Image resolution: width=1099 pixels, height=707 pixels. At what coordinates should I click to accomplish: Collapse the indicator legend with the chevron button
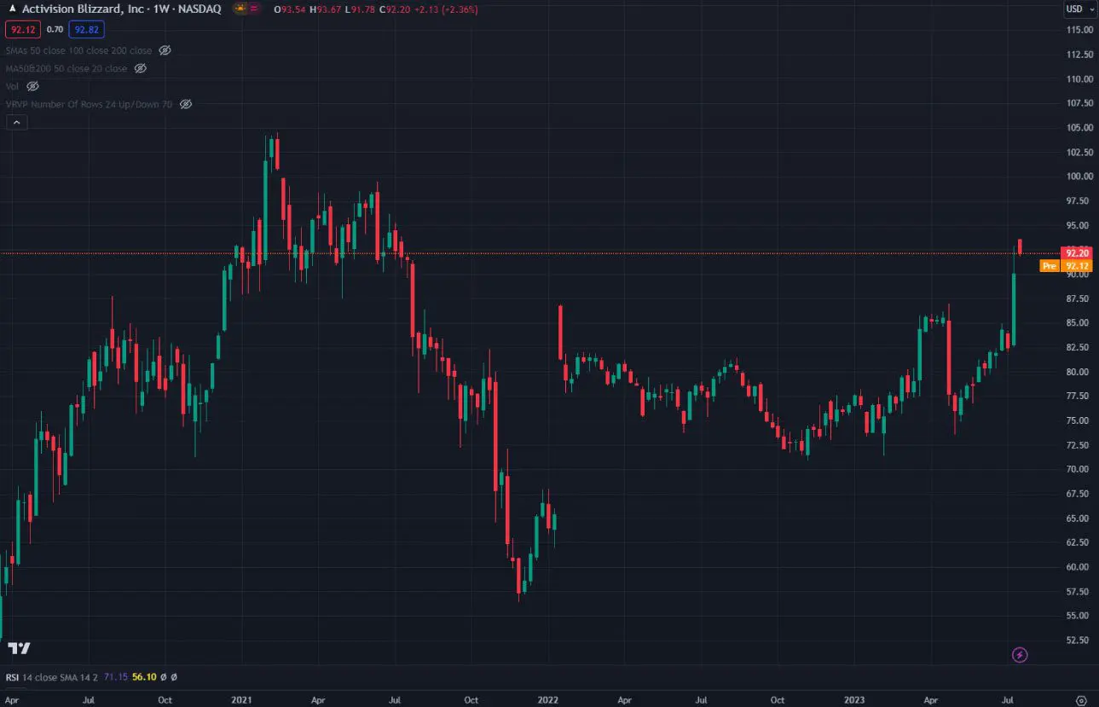point(16,123)
